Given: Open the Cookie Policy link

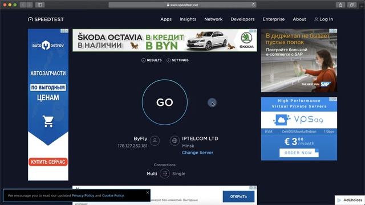Looking at the screenshot, I should pos(113,195).
